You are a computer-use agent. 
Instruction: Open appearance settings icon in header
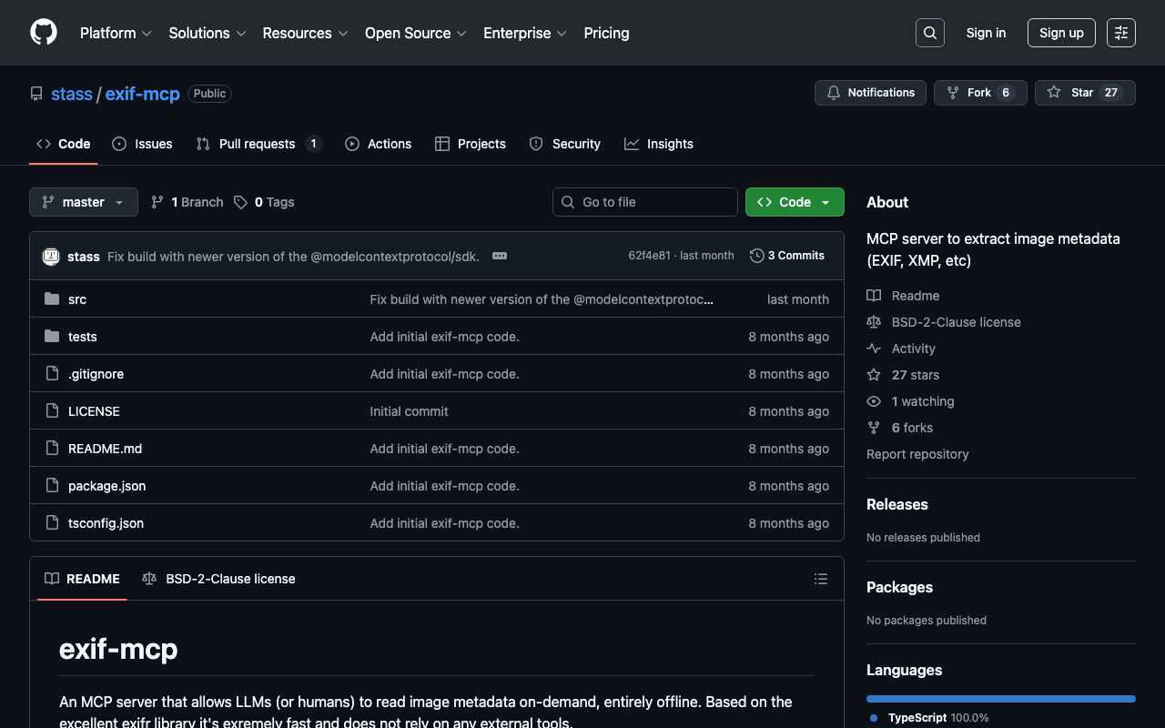click(1120, 33)
